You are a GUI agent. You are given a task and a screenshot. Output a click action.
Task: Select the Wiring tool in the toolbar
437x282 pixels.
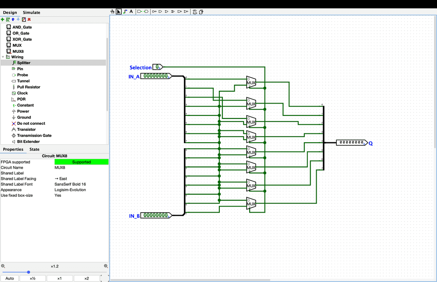click(125, 12)
